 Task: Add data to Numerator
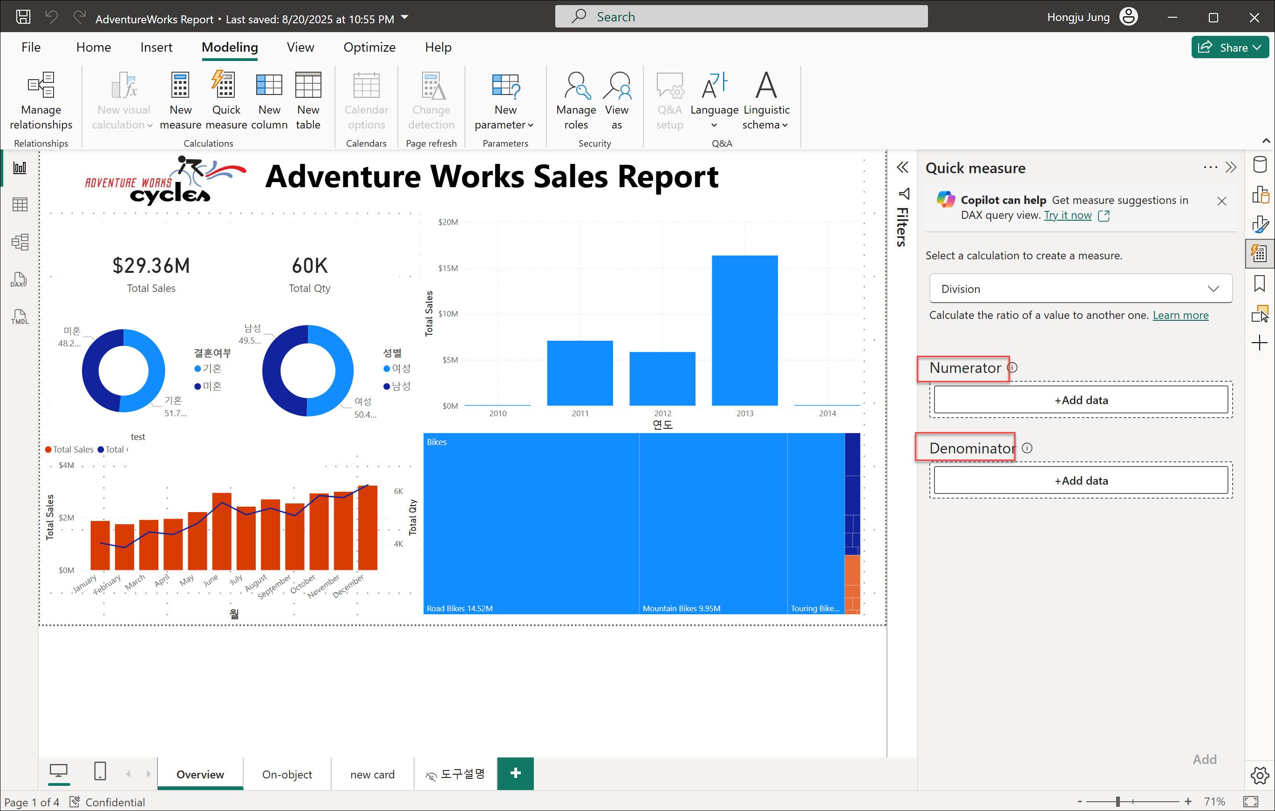1081,400
